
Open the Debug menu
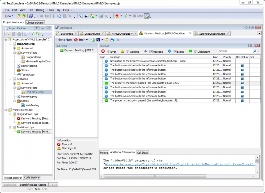[40, 10]
